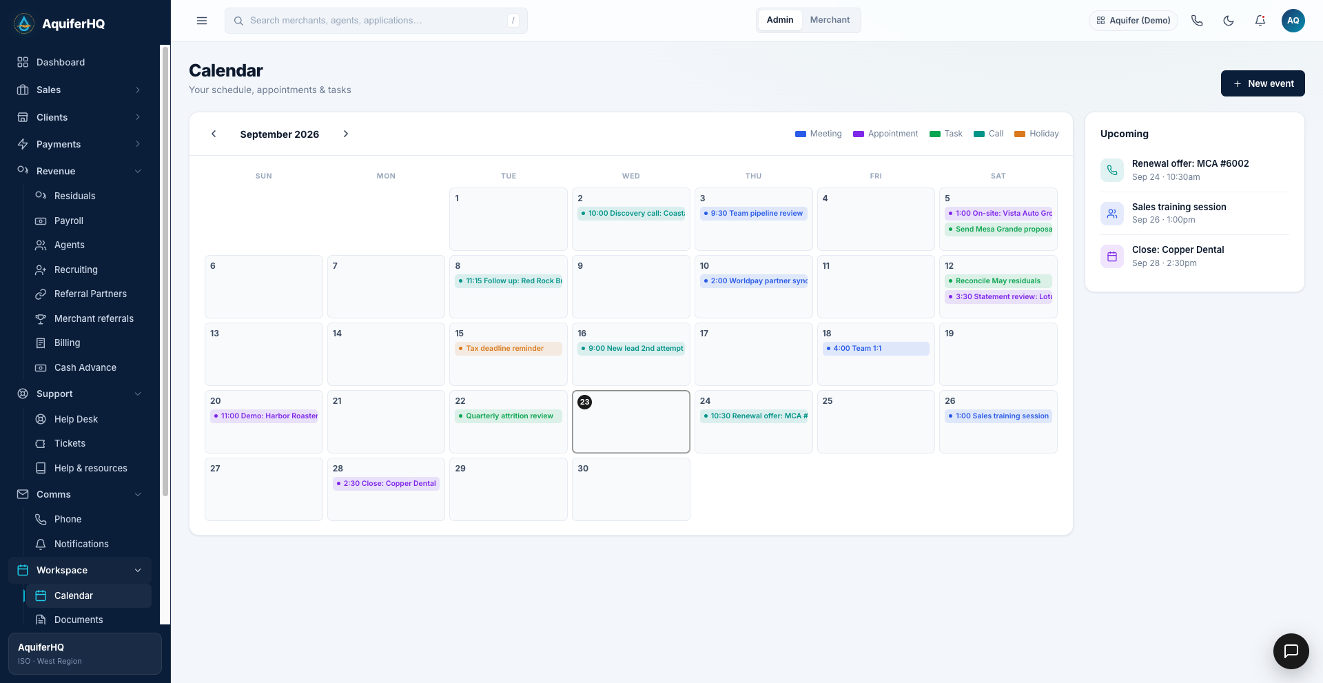Open Billing in the sidebar
The width and height of the screenshot is (1323, 683).
[89, 343]
